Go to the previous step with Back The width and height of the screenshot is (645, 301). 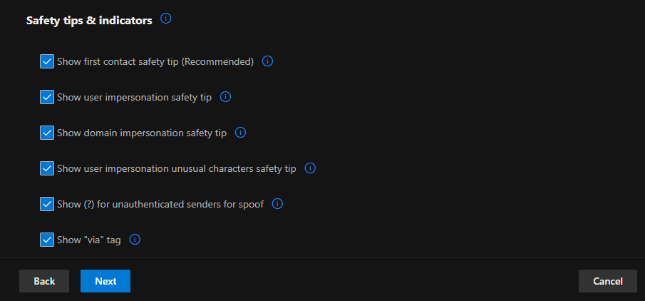click(x=44, y=281)
